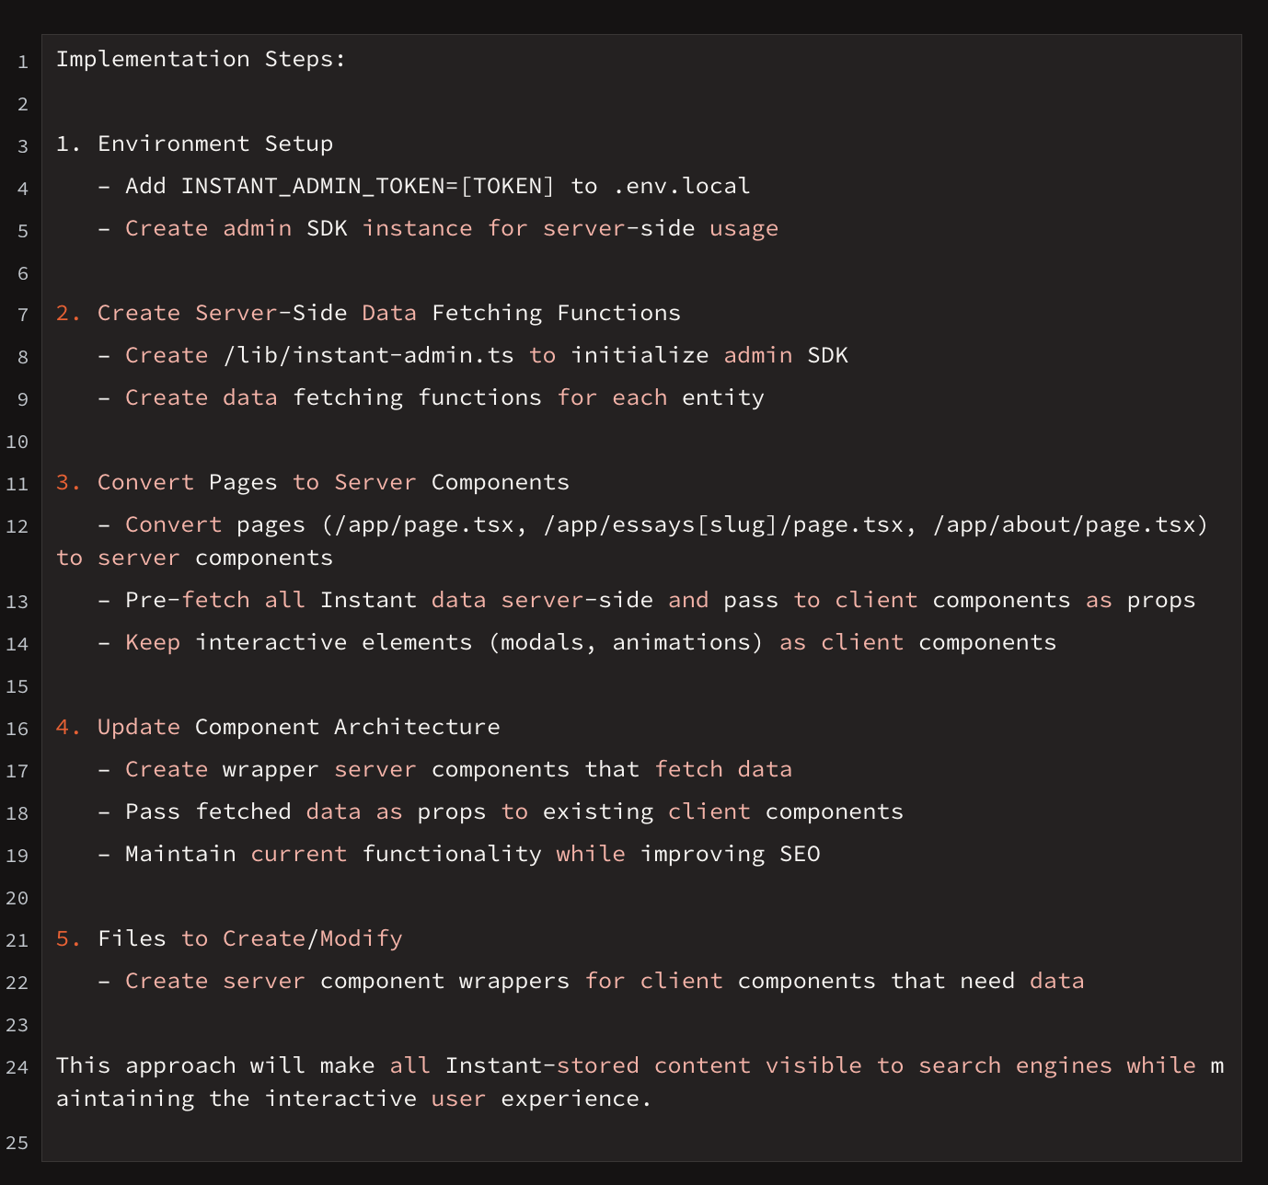The image size is (1268, 1185).
Task: Click the word 'SEO' in line 19
Action: pos(800,855)
